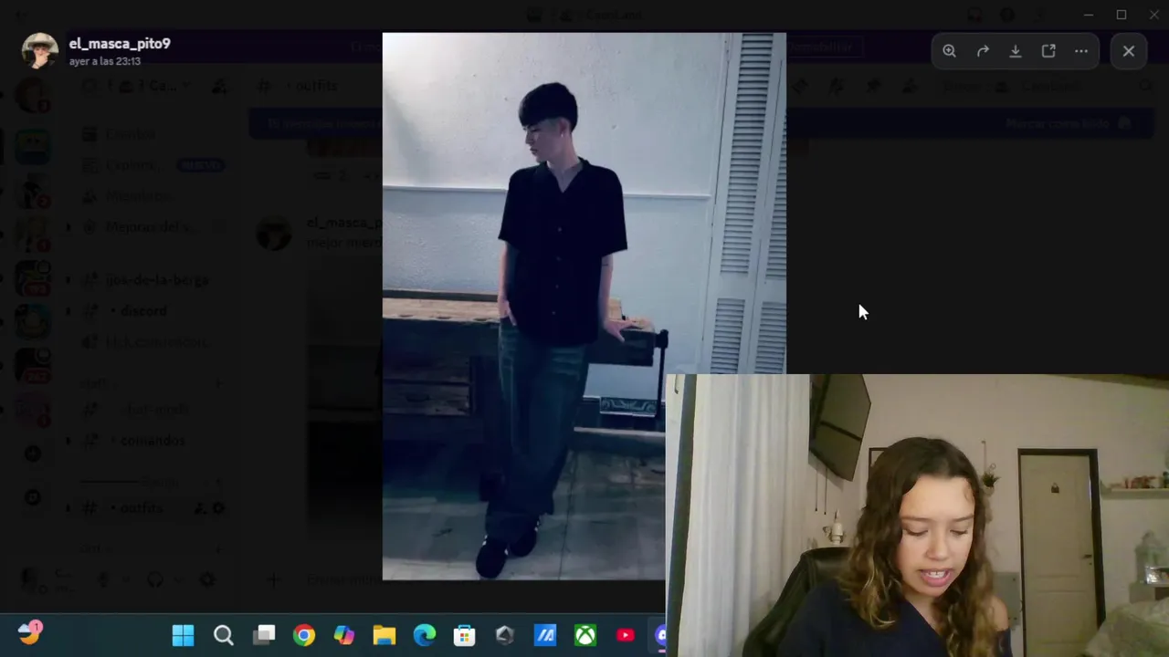
Task: Open the outfits channel settings gear
Action: 218,508
